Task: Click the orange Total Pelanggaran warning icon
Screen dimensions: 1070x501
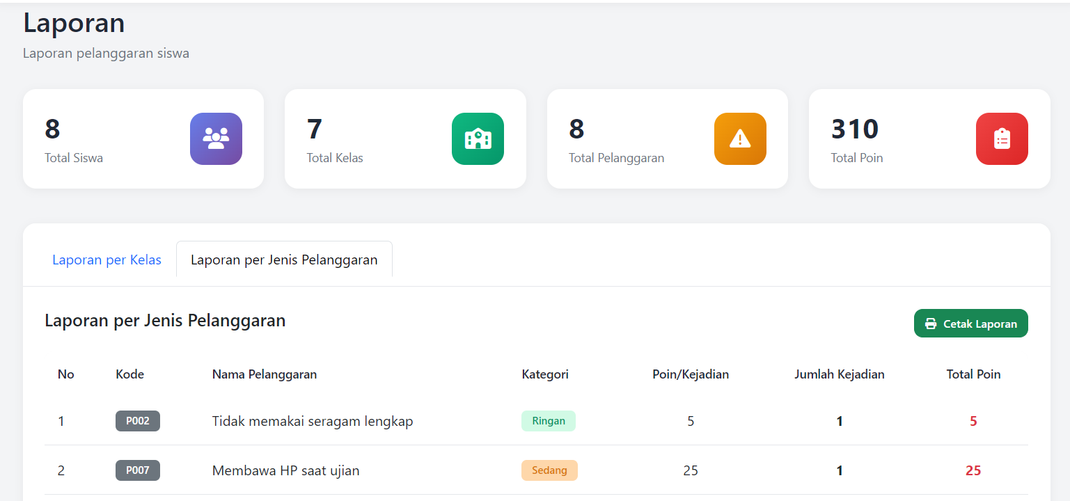Action: point(740,138)
